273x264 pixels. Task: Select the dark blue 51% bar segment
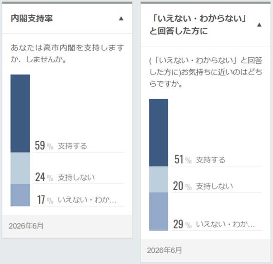(x=158, y=133)
